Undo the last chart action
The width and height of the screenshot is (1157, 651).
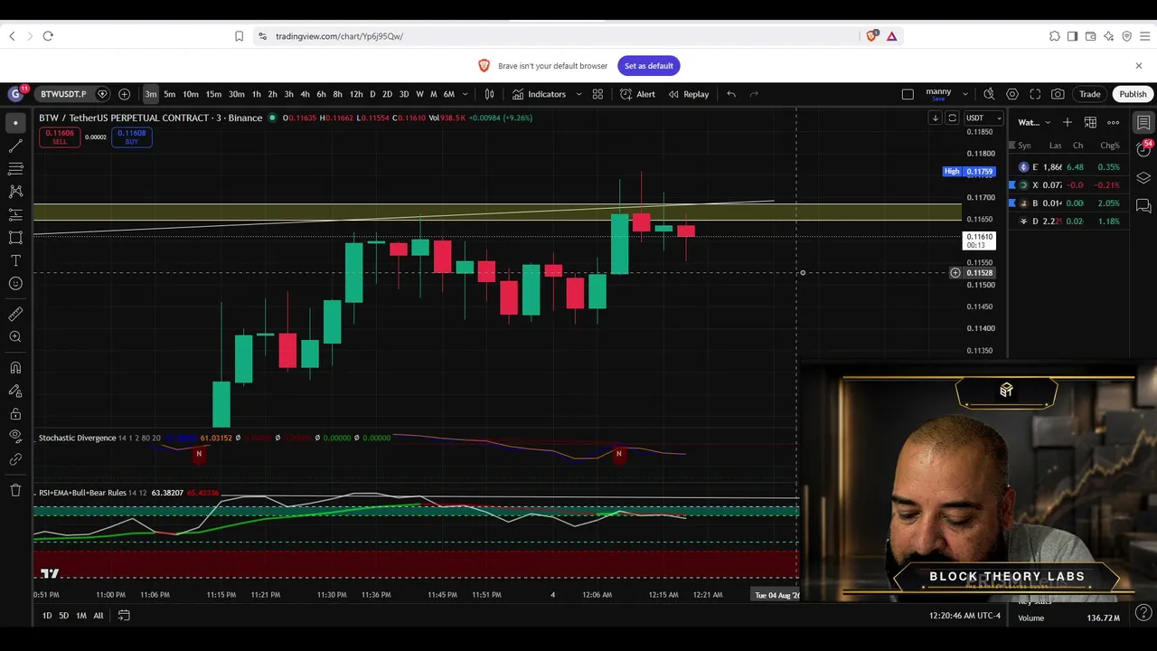731,94
